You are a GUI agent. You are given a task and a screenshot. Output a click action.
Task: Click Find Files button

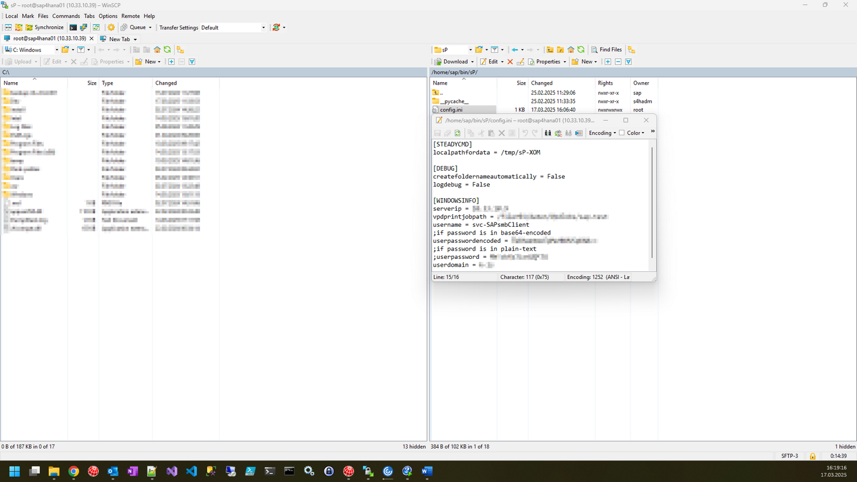(x=606, y=50)
